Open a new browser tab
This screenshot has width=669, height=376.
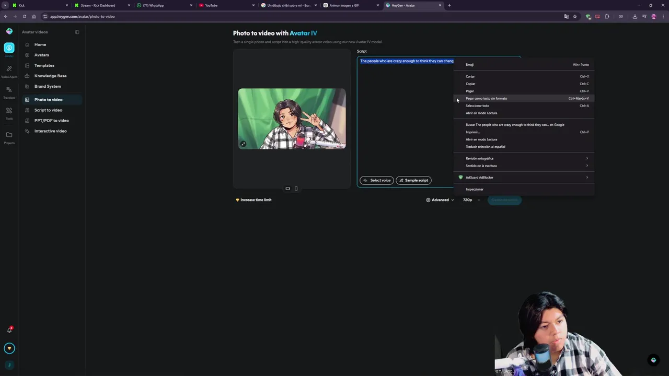449,5
